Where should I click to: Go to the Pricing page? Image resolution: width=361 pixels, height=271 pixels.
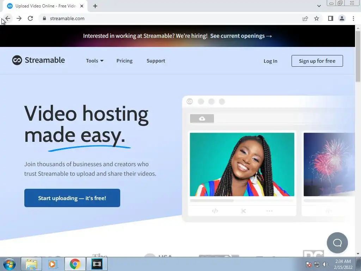pyautogui.click(x=124, y=61)
